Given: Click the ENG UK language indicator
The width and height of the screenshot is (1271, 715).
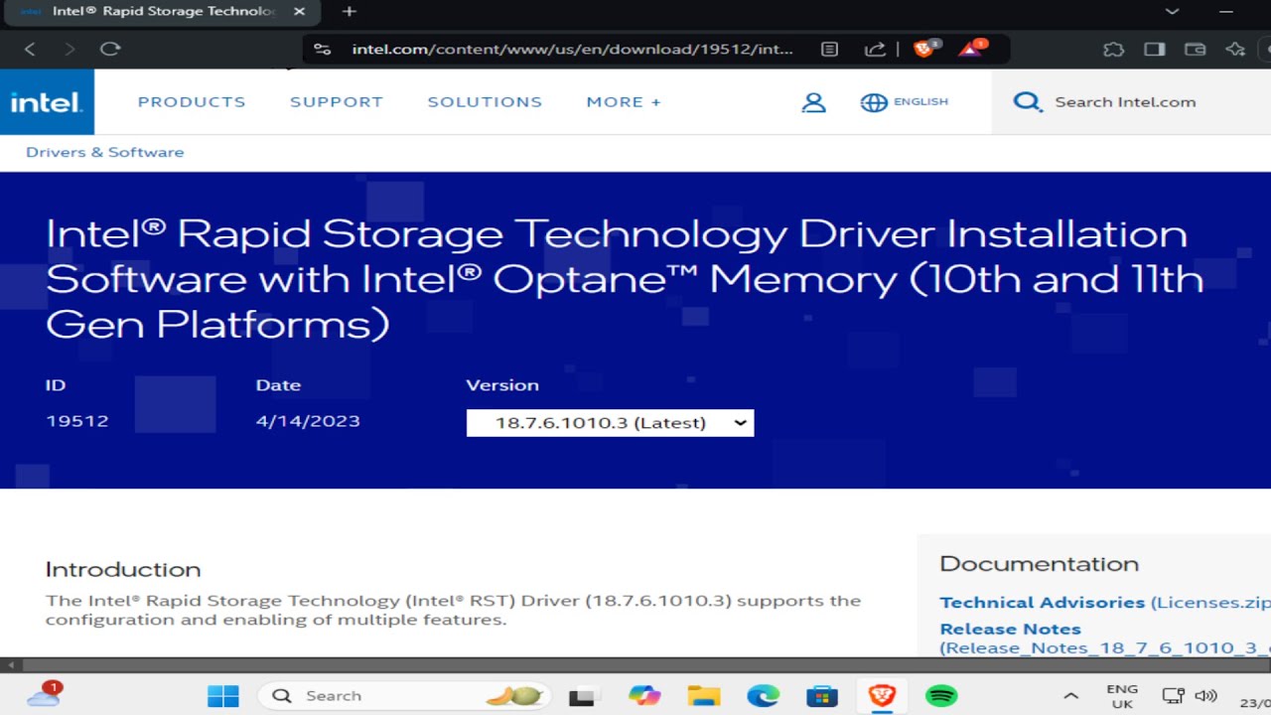Looking at the screenshot, I should (1122, 696).
